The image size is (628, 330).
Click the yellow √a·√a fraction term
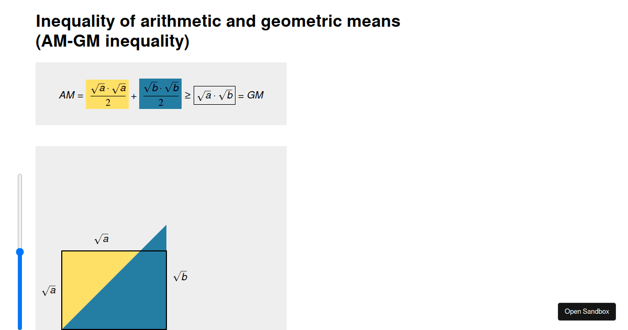(107, 94)
